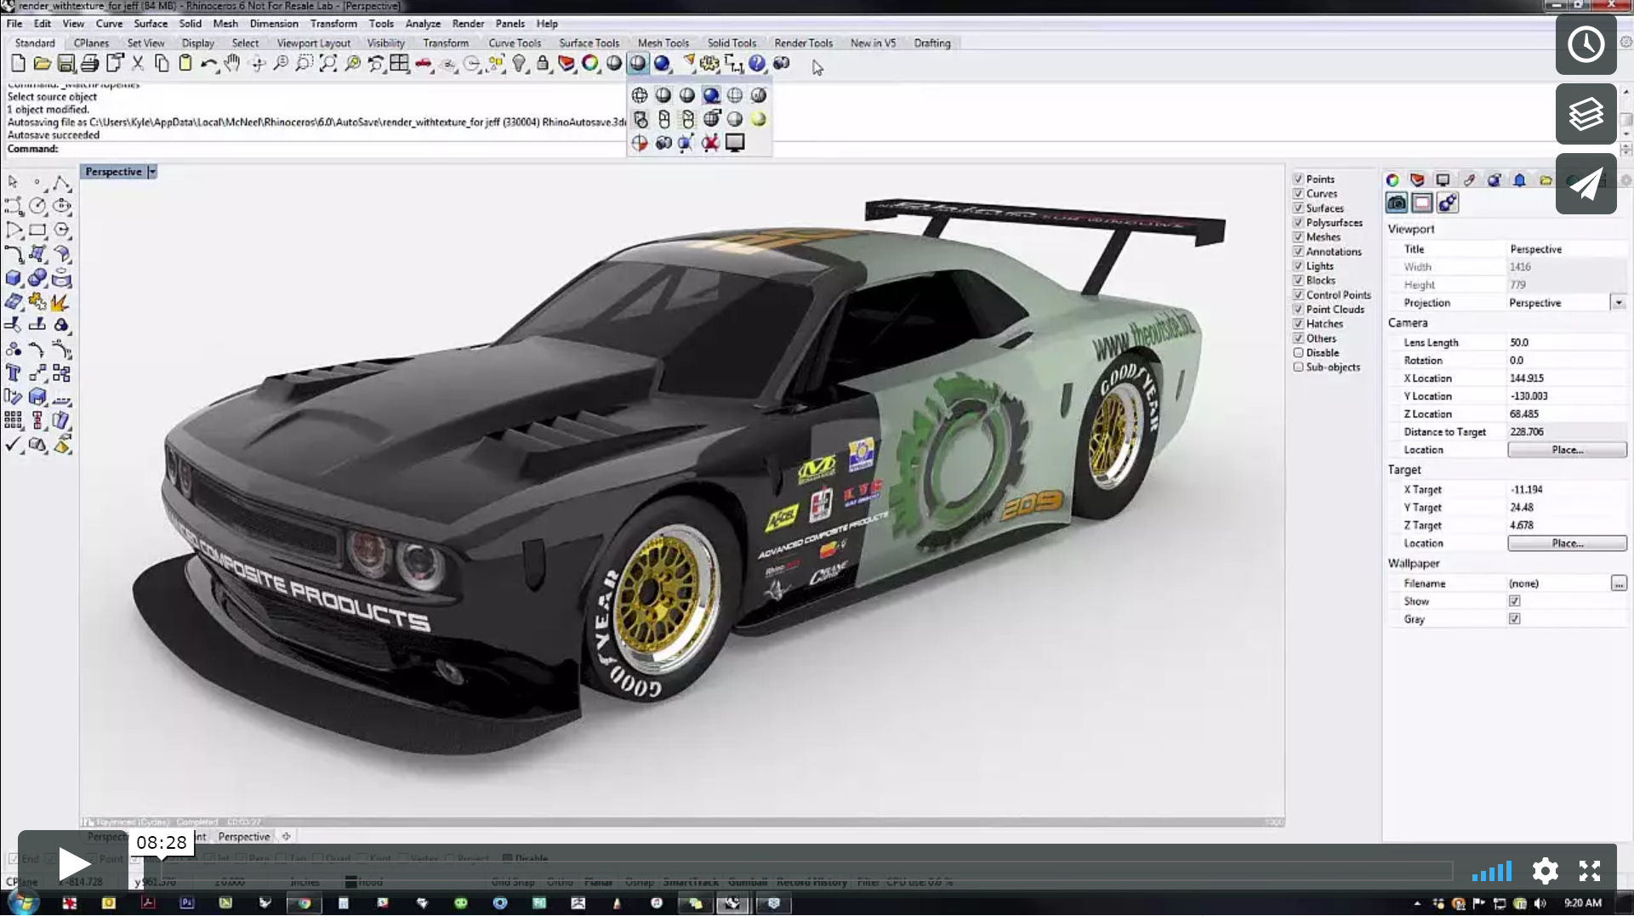This screenshot has height=916, width=1634.
Task: Select the Box solid tool
Action: tap(14, 278)
